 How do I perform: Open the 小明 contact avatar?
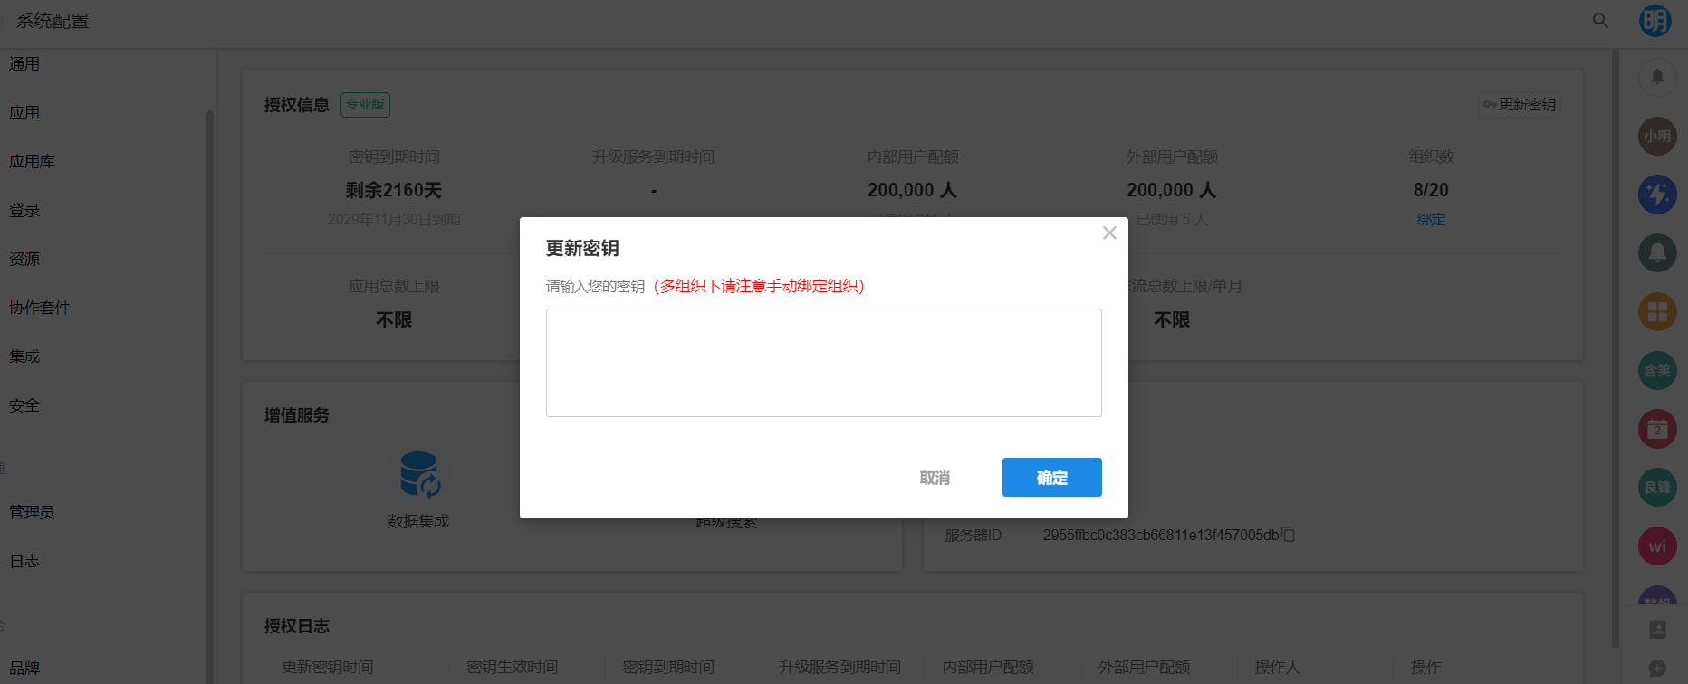coord(1657,136)
